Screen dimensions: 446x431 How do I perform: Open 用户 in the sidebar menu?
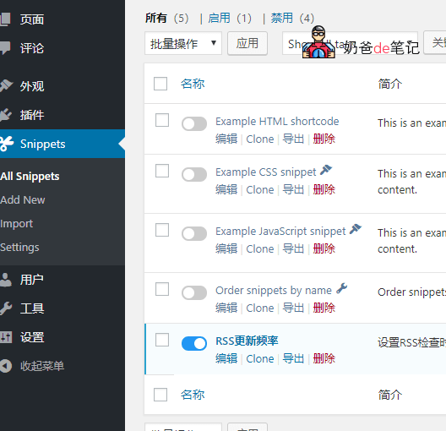point(32,280)
